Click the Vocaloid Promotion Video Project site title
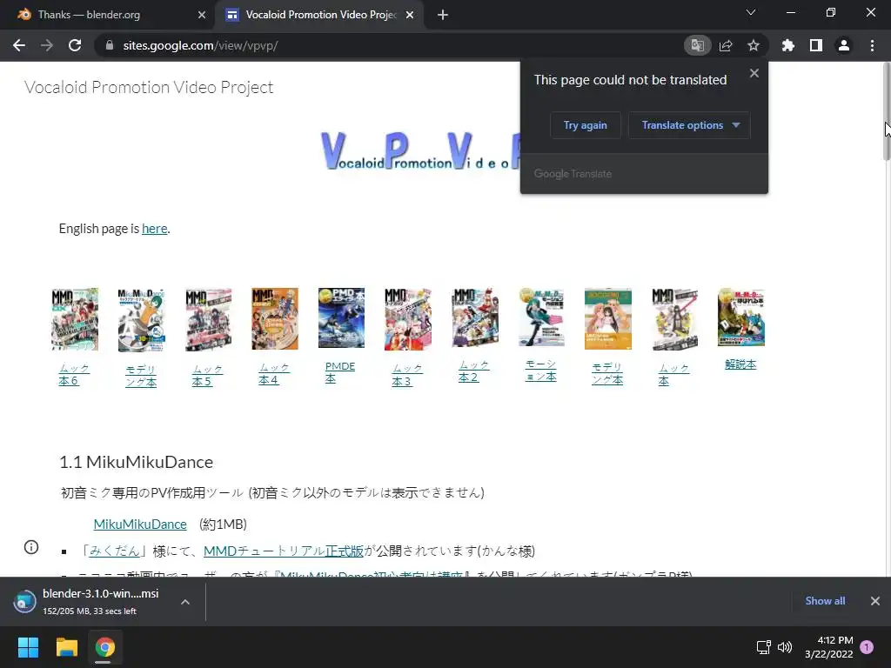 (149, 88)
